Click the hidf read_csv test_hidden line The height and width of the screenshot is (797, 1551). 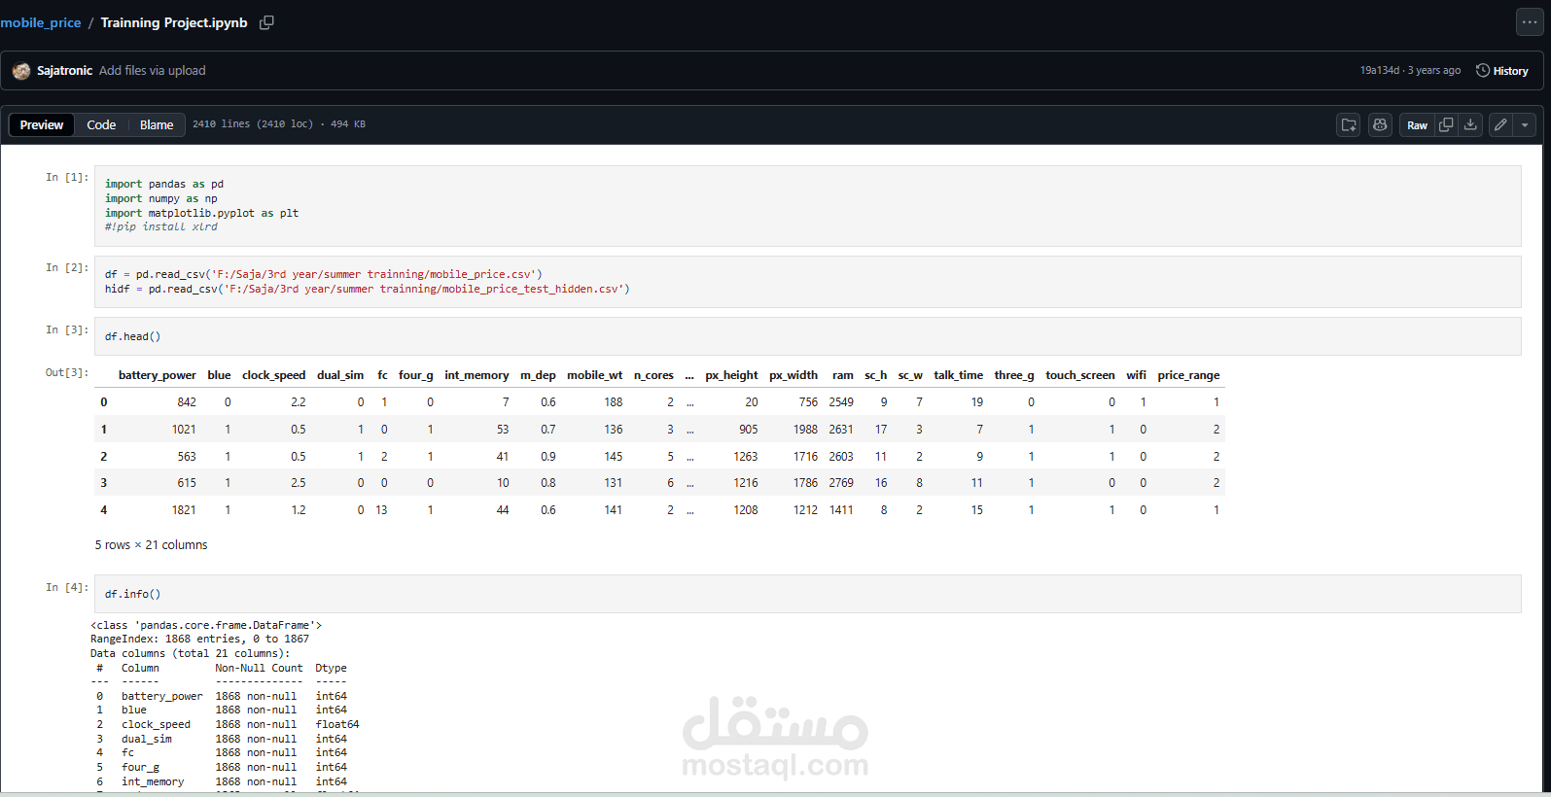point(368,289)
